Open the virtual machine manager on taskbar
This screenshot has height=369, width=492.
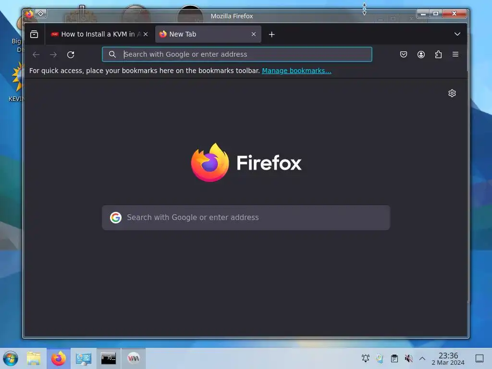click(134, 358)
